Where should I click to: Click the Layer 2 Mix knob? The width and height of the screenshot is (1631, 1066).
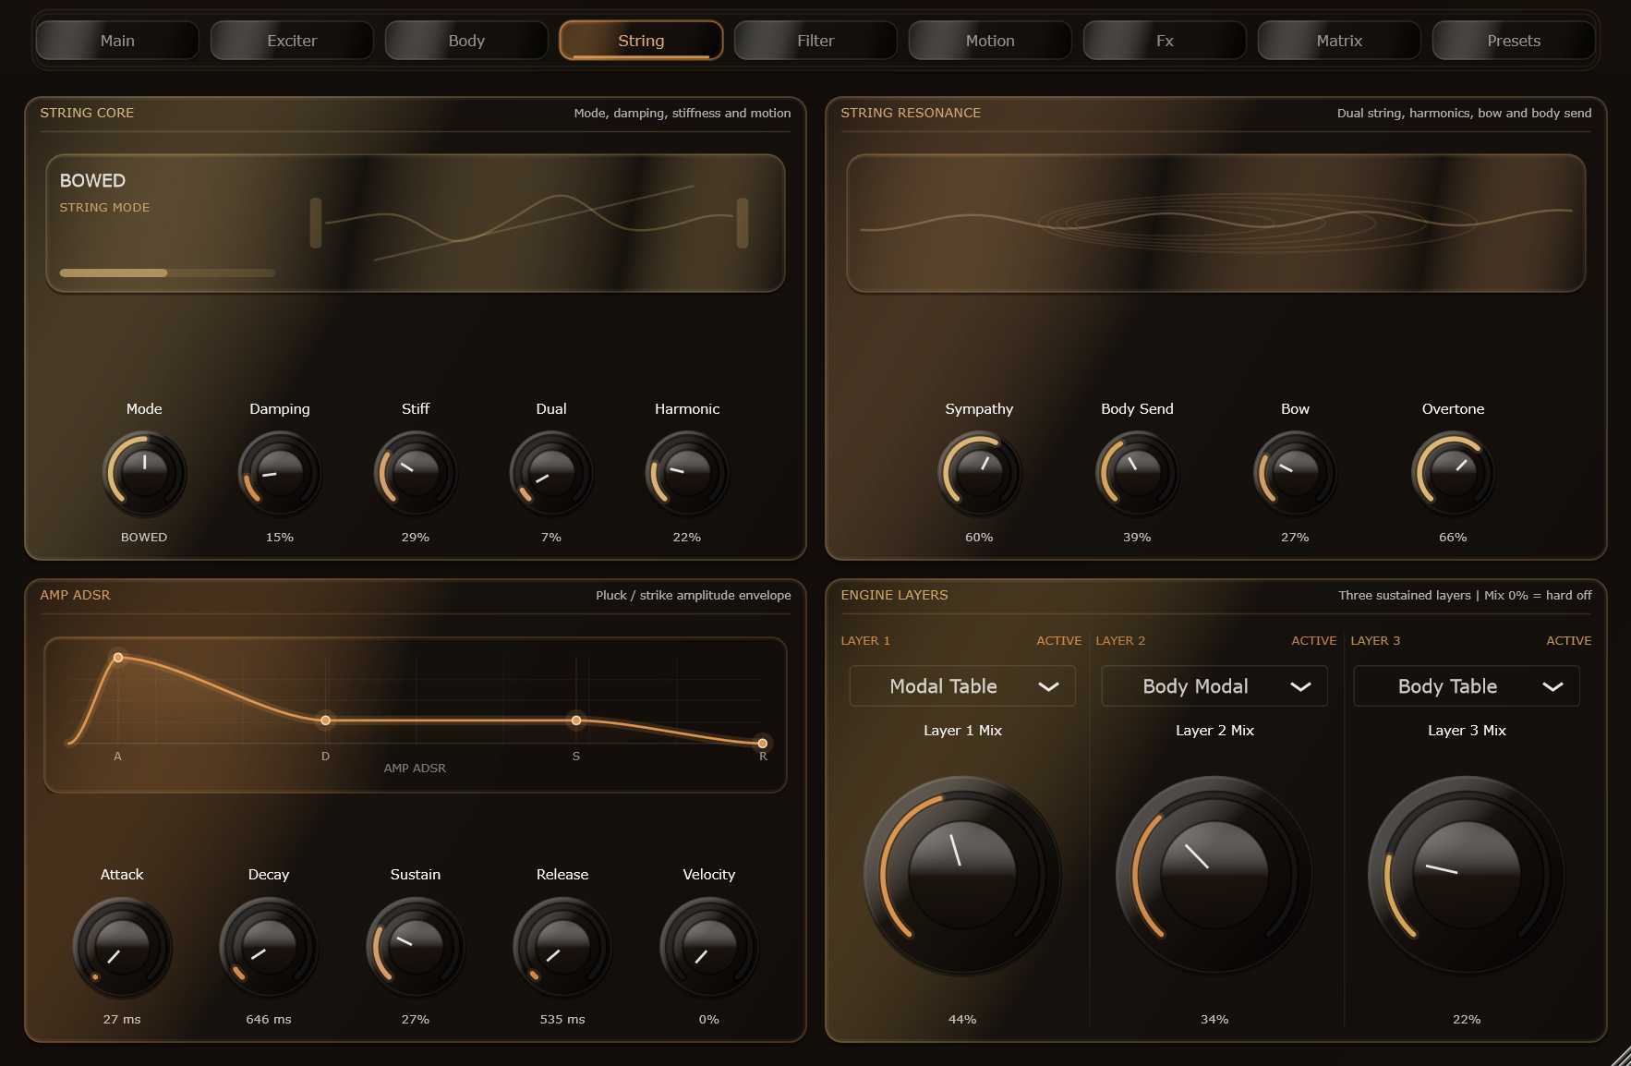click(x=1214, y=875)
